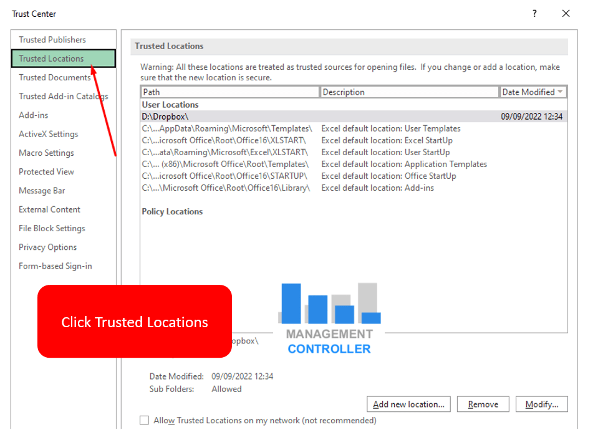Click the Modify button
The height and width of the screenshot is (435, 598).
[541, 404]
